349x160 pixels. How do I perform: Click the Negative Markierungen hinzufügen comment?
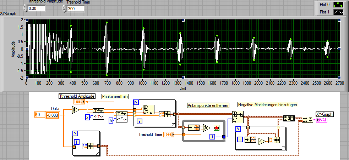point(268,104)
